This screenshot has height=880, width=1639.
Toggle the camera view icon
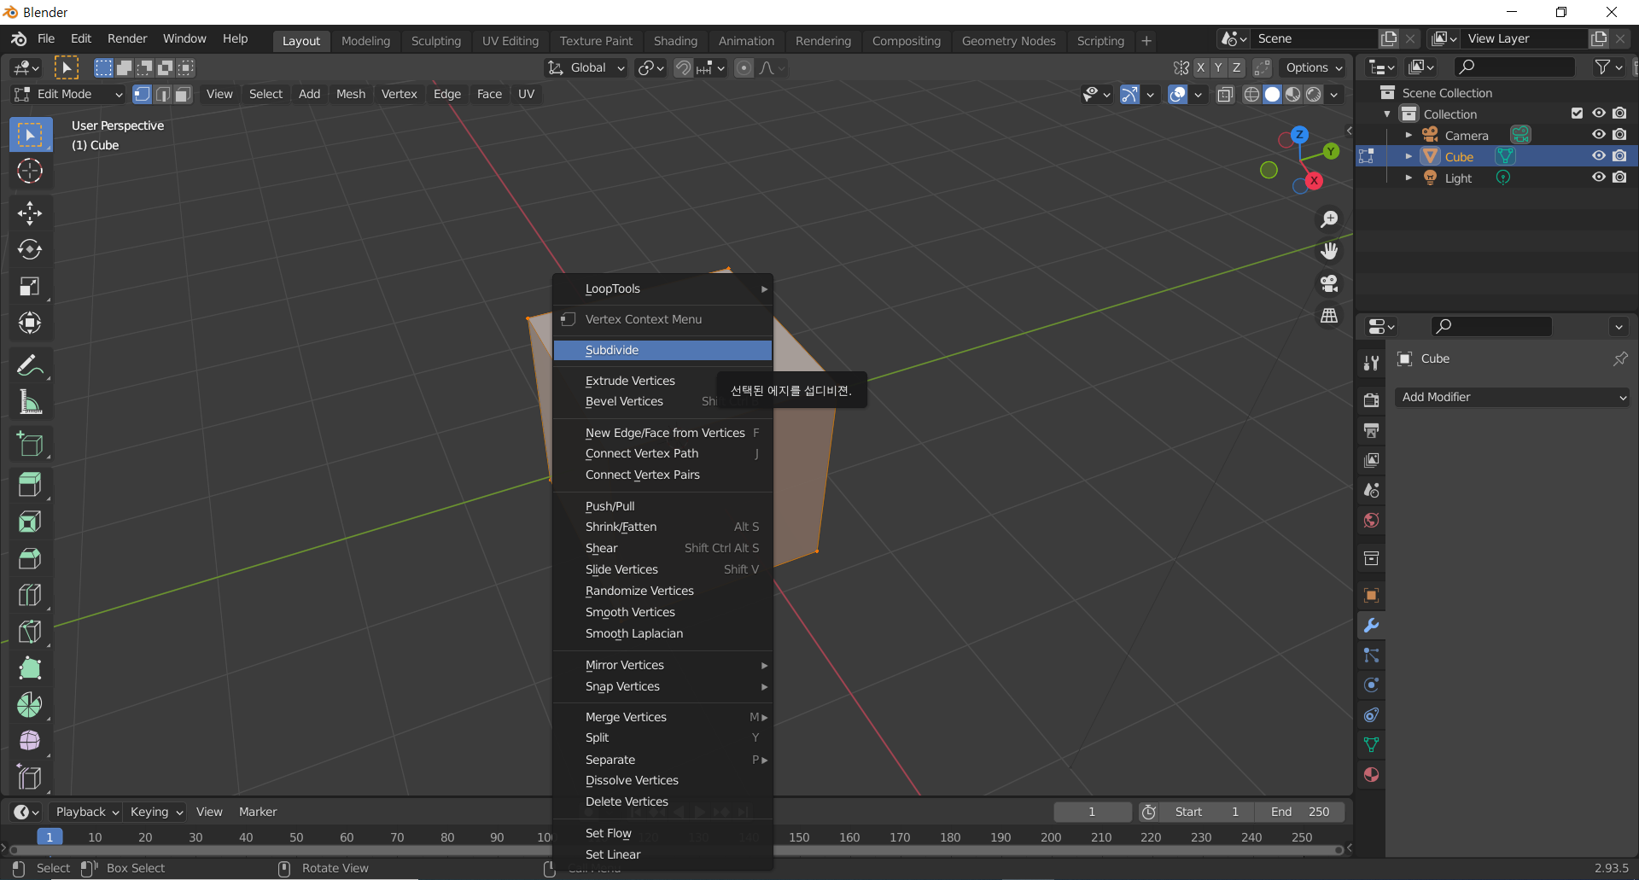(1329, 283)
